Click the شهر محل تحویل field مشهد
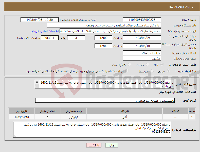This screenshot has height=152, width=200. 142,58
